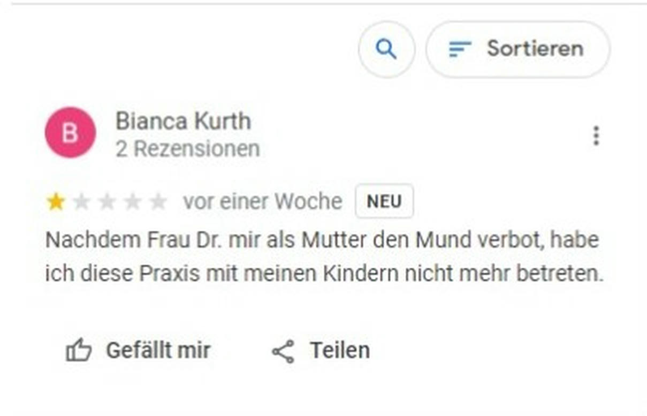This screenshot has width=647, height=416.
Task: Click the 2 Rezensionen reviewer count
Action: (187, 149)
